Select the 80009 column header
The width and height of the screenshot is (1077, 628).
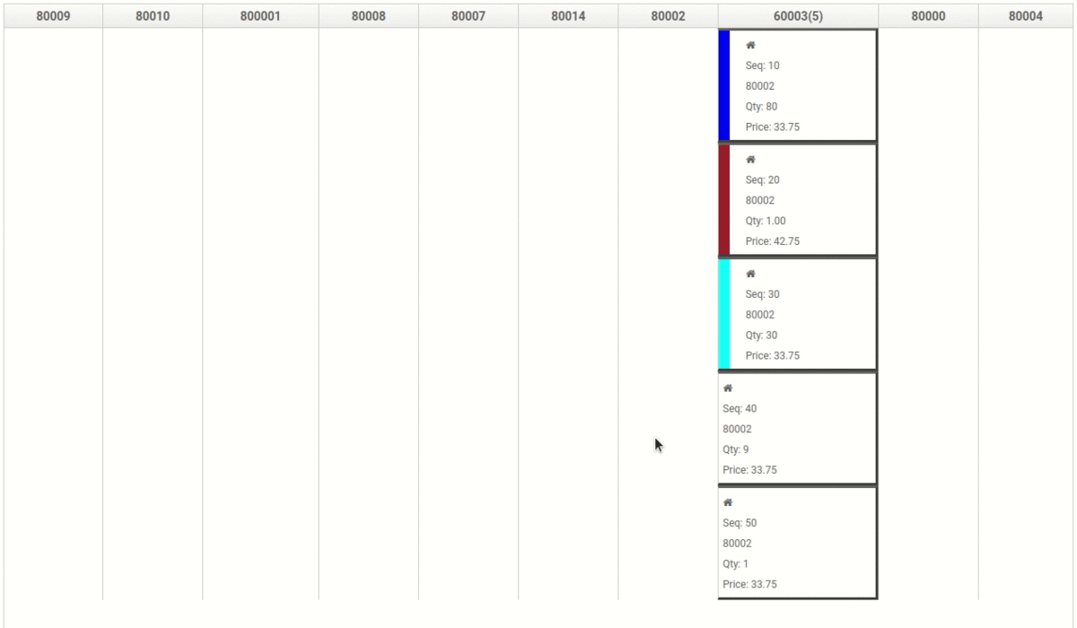pos(53,16)
